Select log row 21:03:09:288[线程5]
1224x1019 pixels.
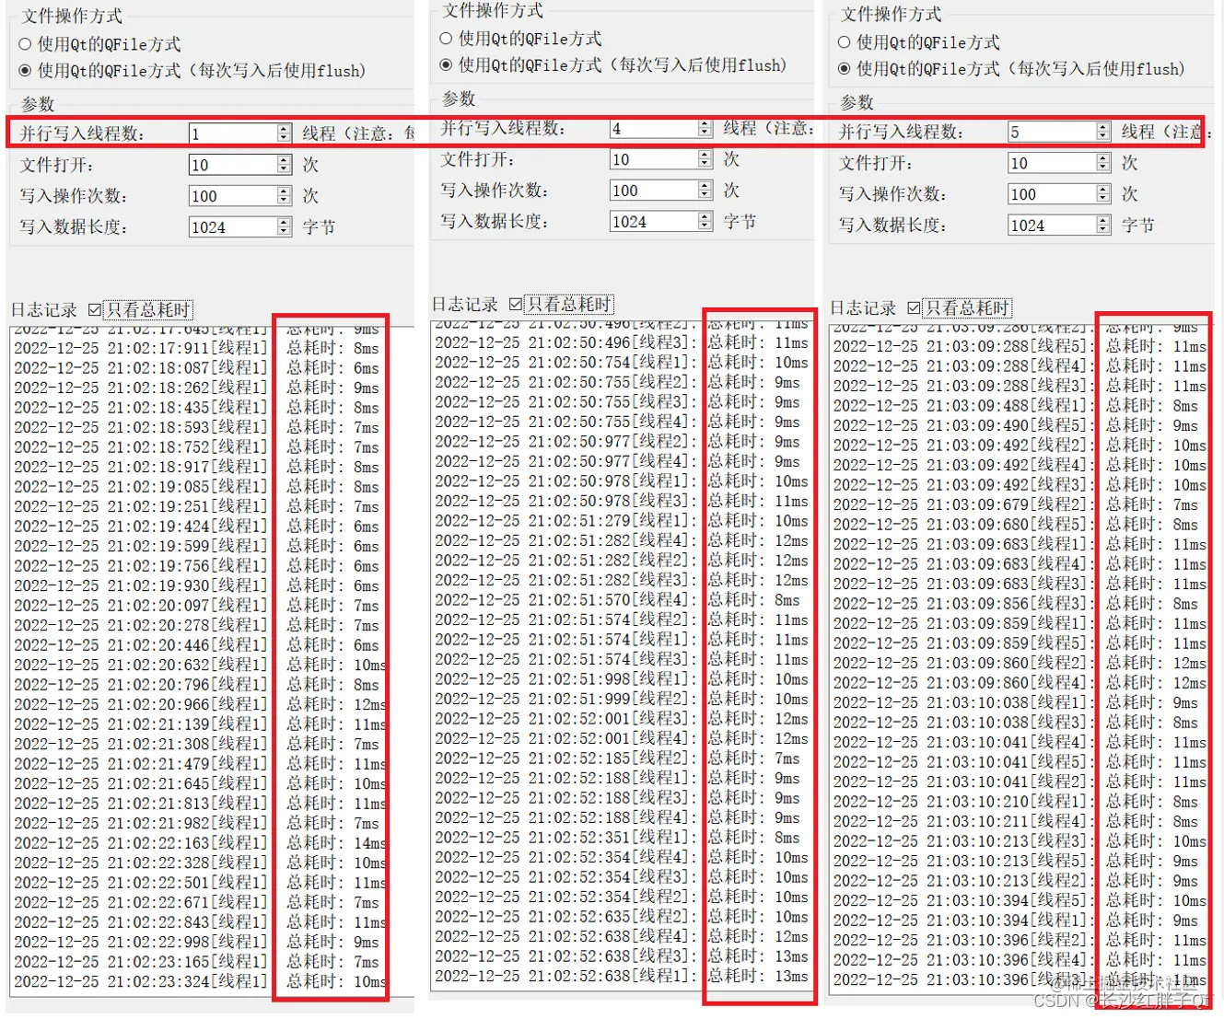click(1020, 346)
